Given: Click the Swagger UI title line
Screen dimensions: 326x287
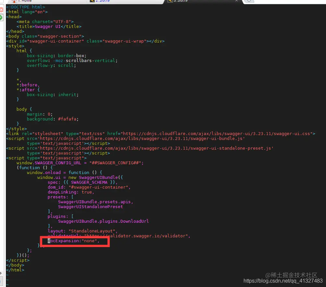Looking at the screenshot, I should (49, 26).
